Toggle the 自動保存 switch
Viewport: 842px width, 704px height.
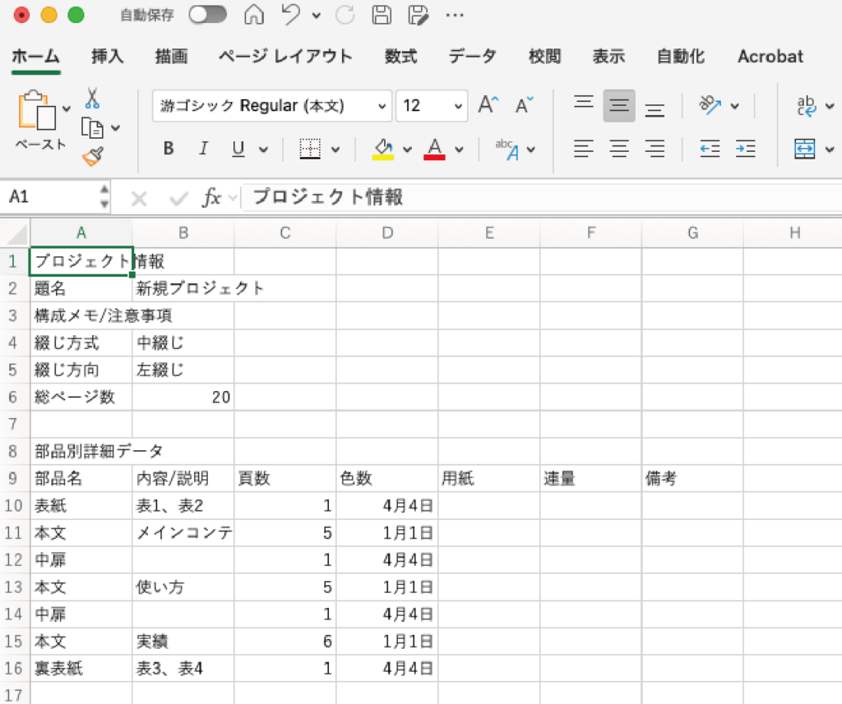coord(208,15)
